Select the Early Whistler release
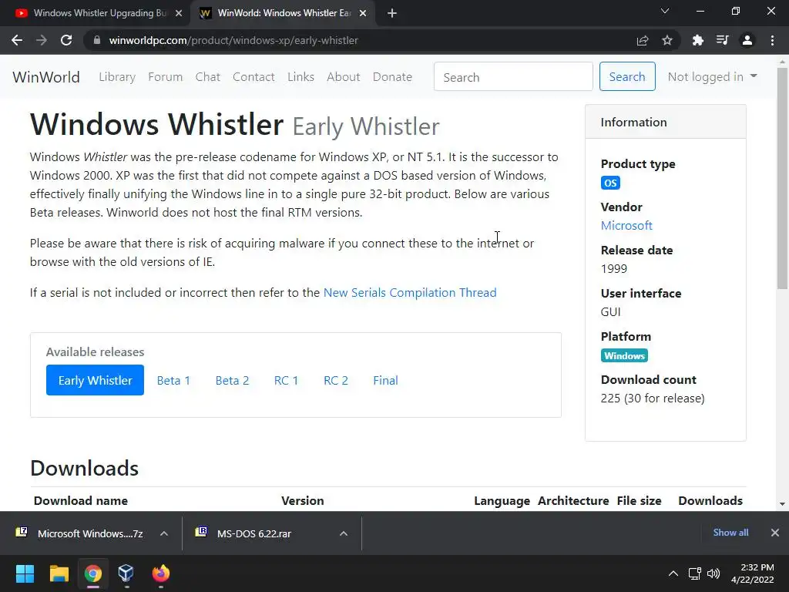The width and height of the screenshot is (789, 592). [95, 380]
